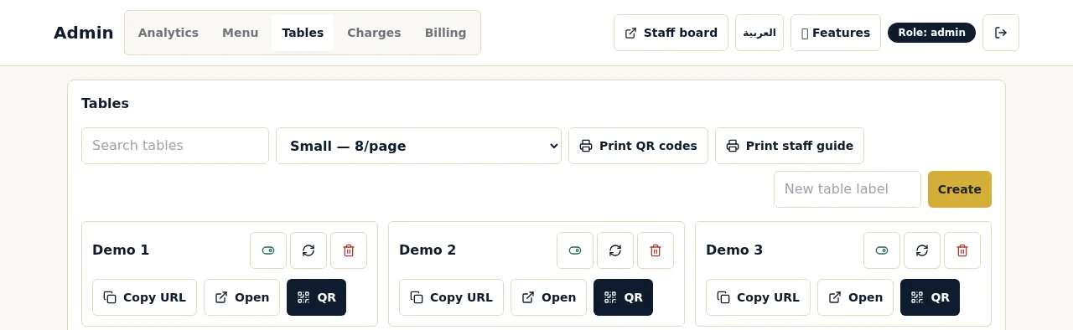This screenshot has height=330, width=1073.
Task: Delete the Demo 2 table
Action: 656,250
